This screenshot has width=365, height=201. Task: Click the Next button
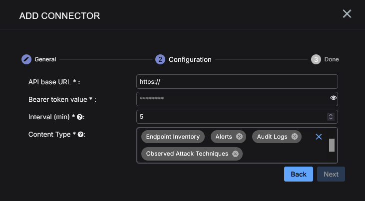coord(331,174)
